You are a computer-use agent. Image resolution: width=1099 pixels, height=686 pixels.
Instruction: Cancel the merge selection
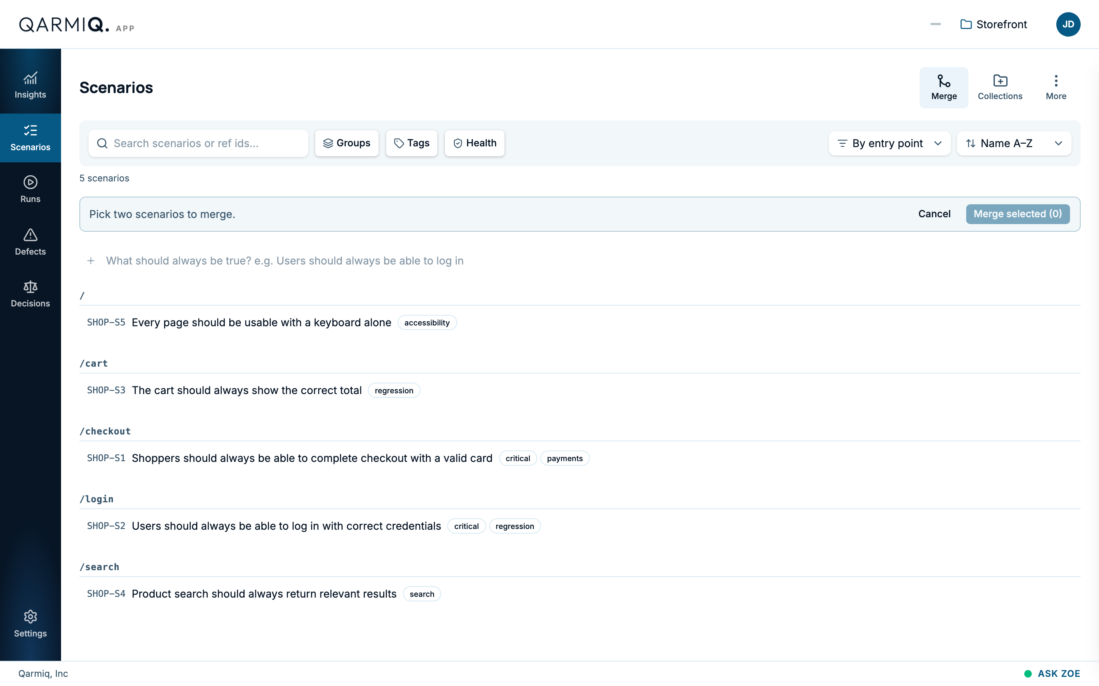(x=934, y=214)
